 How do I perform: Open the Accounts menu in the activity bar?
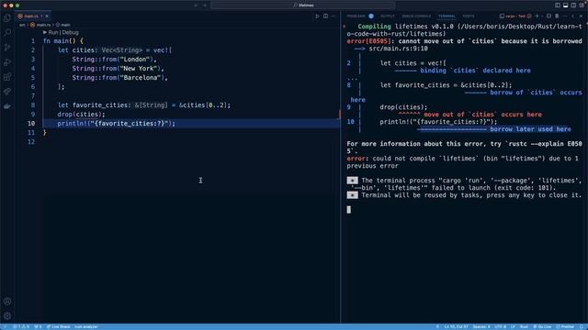7,302
